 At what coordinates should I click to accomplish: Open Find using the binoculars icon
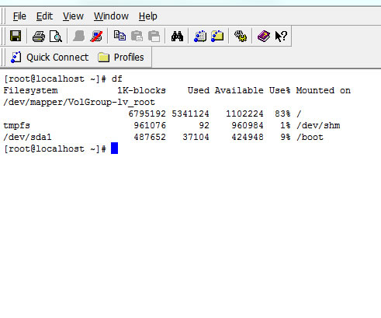point(177,36)
